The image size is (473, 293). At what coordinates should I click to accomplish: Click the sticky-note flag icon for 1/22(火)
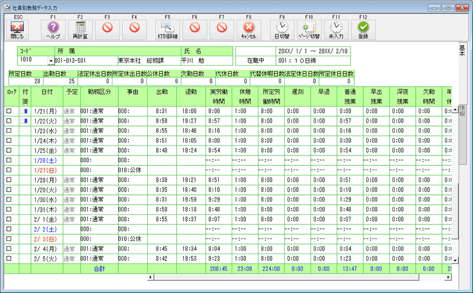pyautogui.click(x=24, y=121)
